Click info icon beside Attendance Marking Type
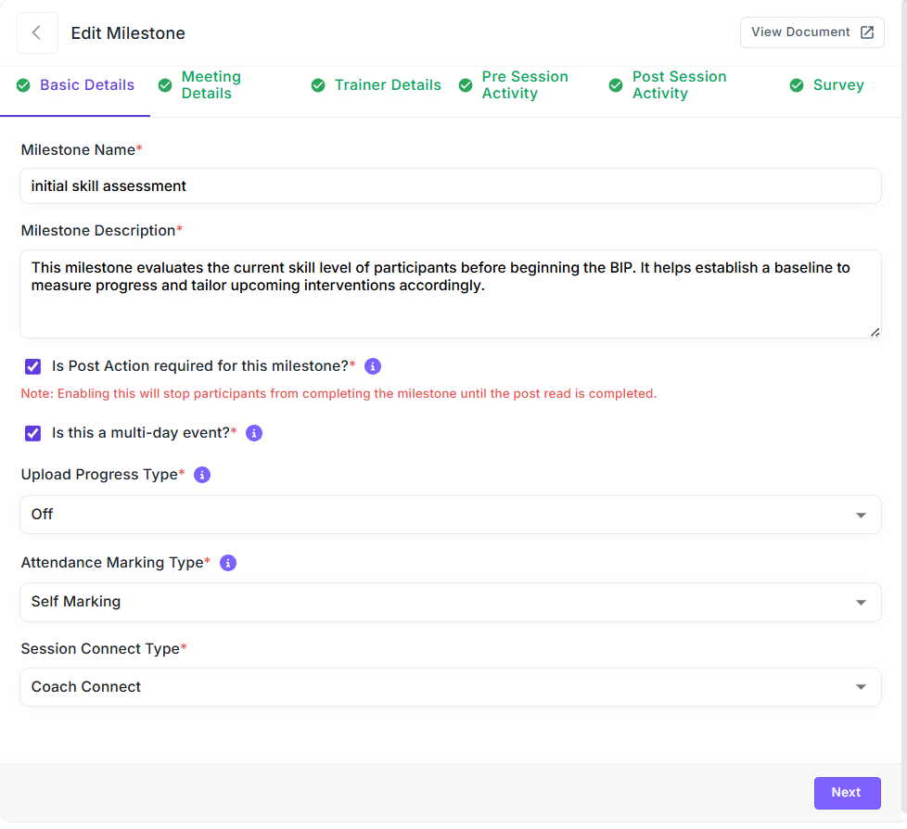Screen dimensions: 907x829 click(x=228, y=563)
